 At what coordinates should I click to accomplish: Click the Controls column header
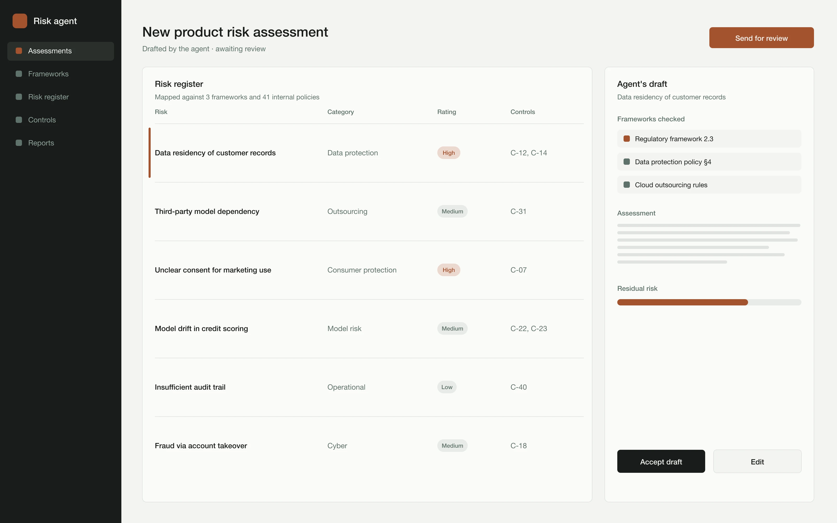coord(522,112)
